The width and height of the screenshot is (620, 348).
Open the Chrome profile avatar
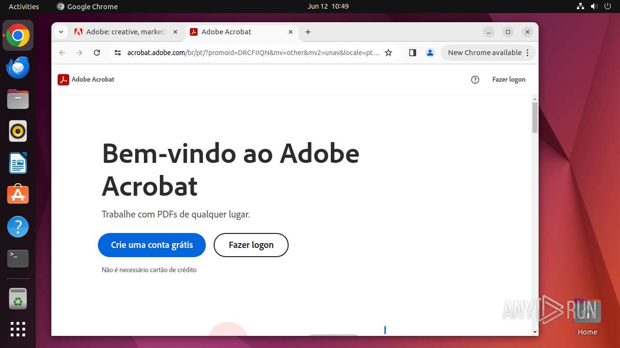click(x=430, y=53)
